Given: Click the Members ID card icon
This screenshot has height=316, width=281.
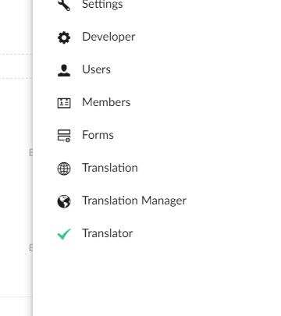Looking at the screenshot, I should [x=64, y=103].
